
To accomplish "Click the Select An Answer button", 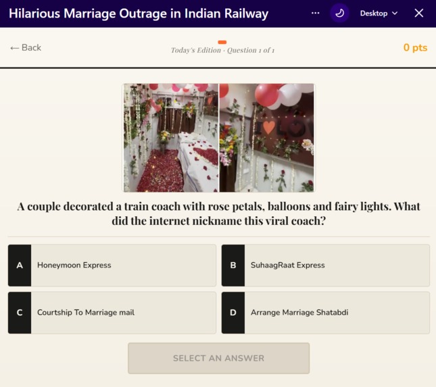I will point(218,358).
